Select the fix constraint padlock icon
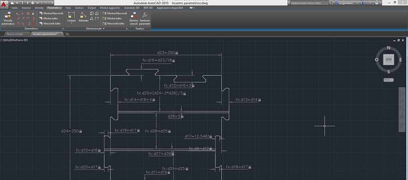 tap(33, 14)
